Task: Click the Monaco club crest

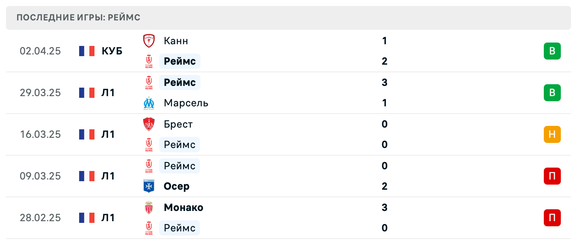Action: coord(149,208)
